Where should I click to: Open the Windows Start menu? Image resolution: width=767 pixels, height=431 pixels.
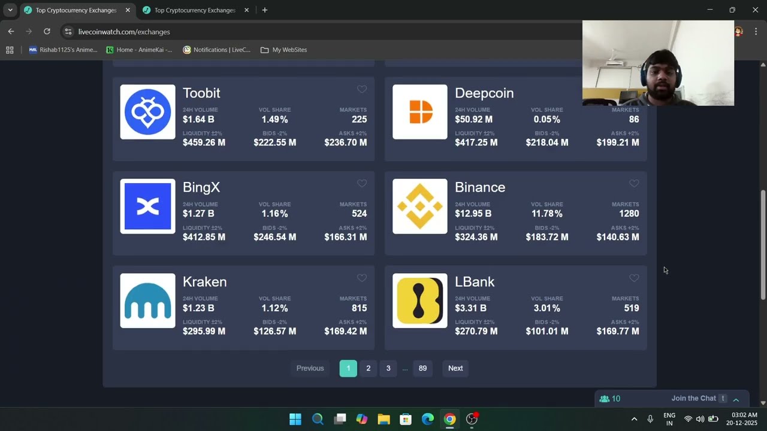[x=295, y=419]
